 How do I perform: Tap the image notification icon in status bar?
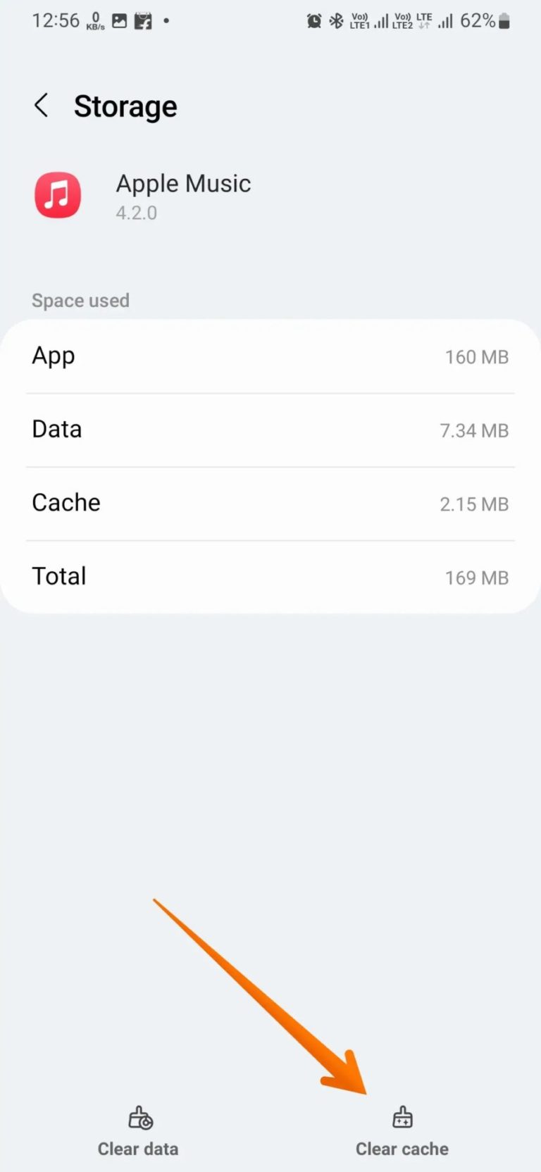120,21
